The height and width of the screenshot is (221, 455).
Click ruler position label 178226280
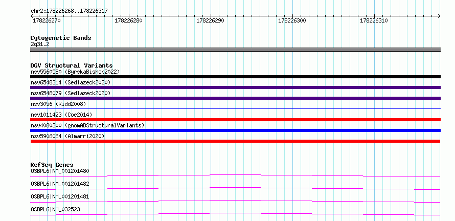(x=128, y=21)
